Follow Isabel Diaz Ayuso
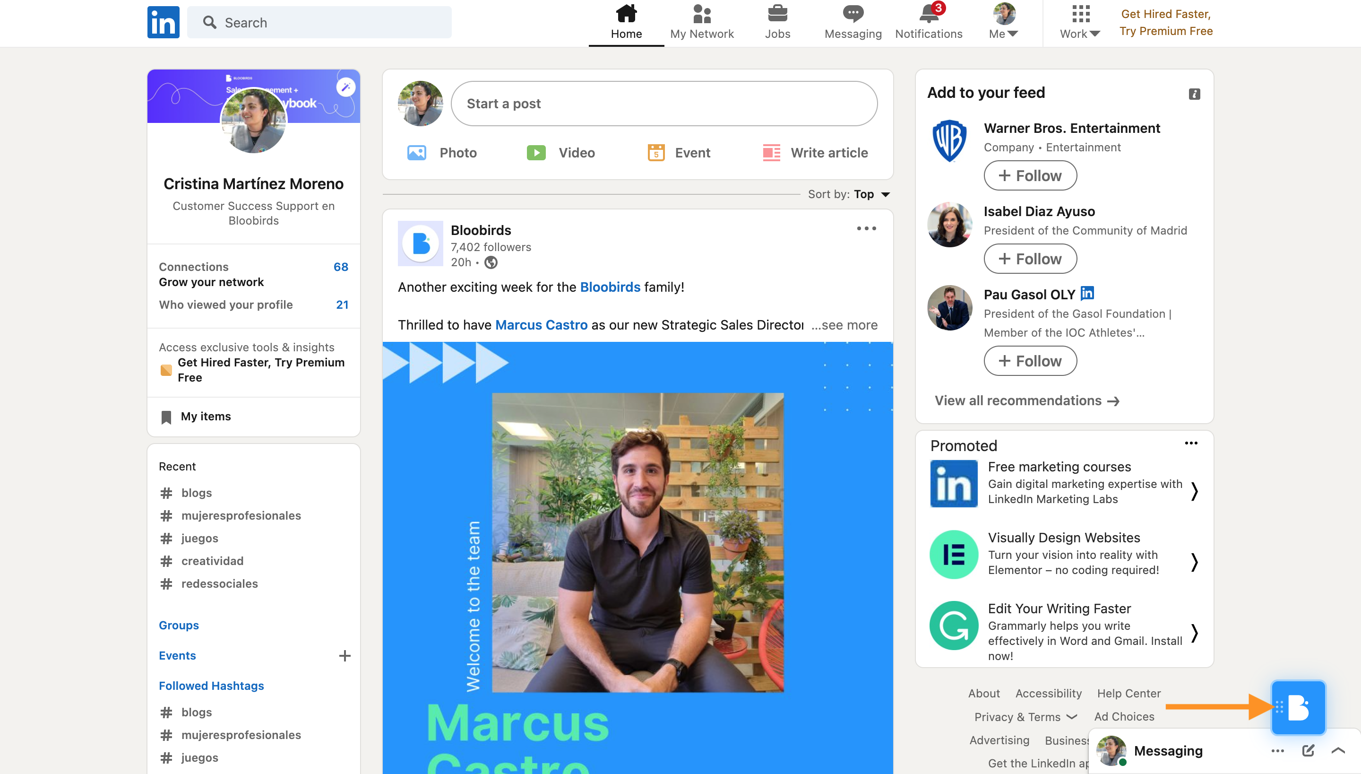 (1030, 259)
